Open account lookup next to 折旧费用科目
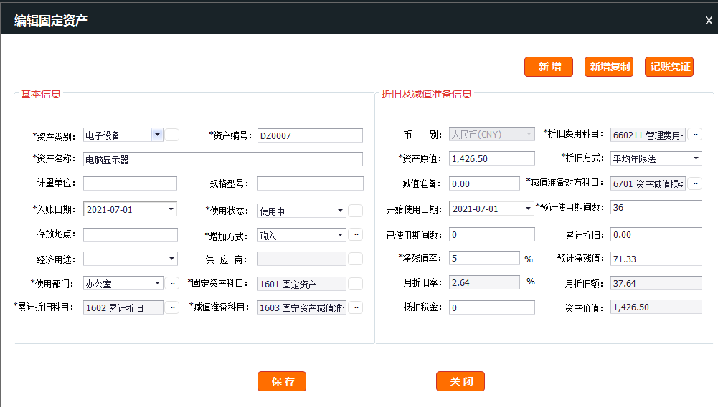718x407 pixels. click(x=695, y=134)
